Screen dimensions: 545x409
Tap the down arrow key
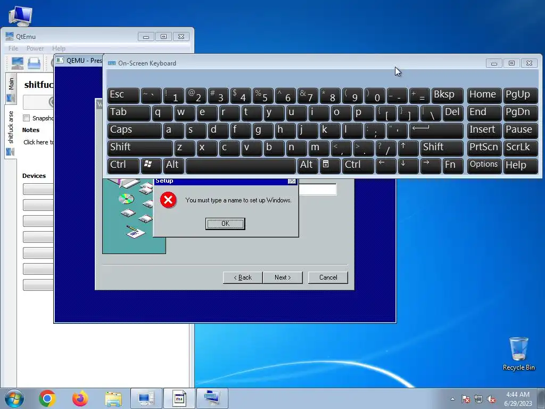(408, 166)
